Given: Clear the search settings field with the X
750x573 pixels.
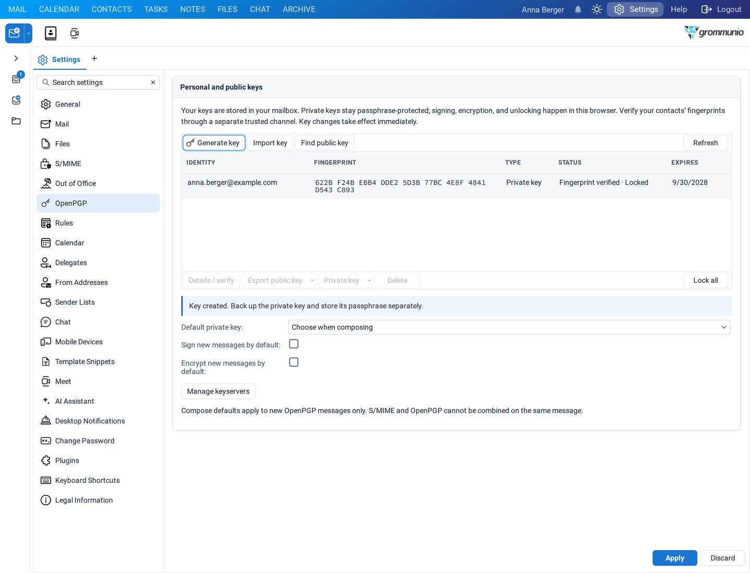Looking at the screenshot, I should coord(153,82).
